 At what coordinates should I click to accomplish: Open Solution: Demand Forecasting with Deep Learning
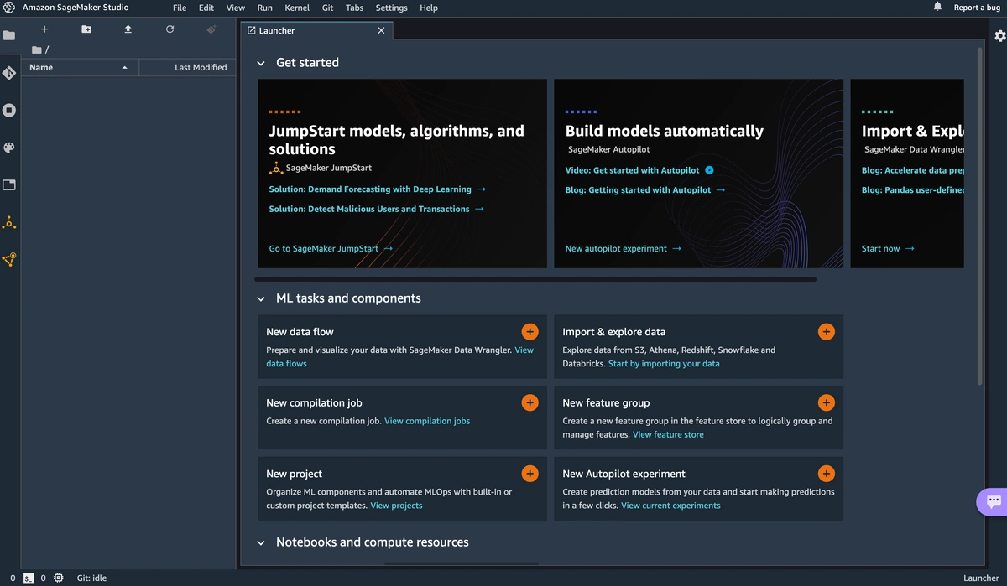coord(377,189)
